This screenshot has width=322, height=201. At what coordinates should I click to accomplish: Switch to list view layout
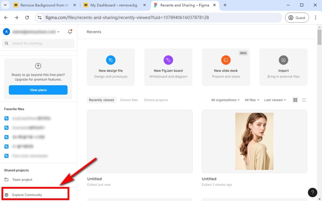pyautogui.click(x=304, y=100)
